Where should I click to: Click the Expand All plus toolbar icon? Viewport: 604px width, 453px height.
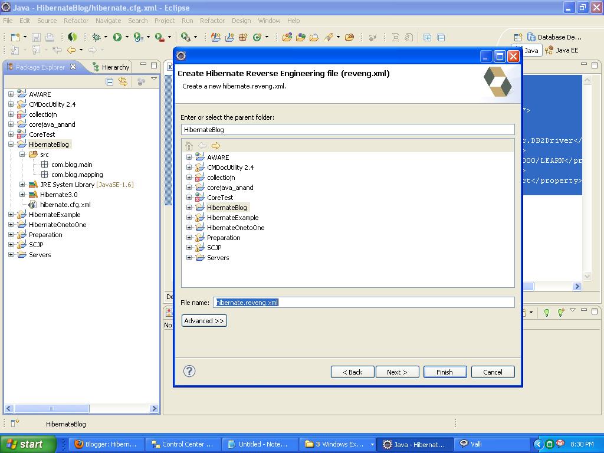(427, 37)
